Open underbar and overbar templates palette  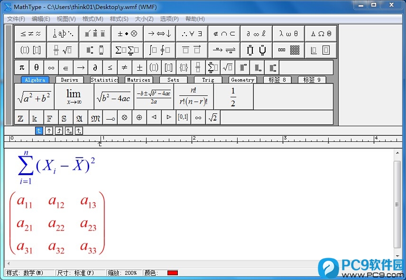tap(192, 50)
